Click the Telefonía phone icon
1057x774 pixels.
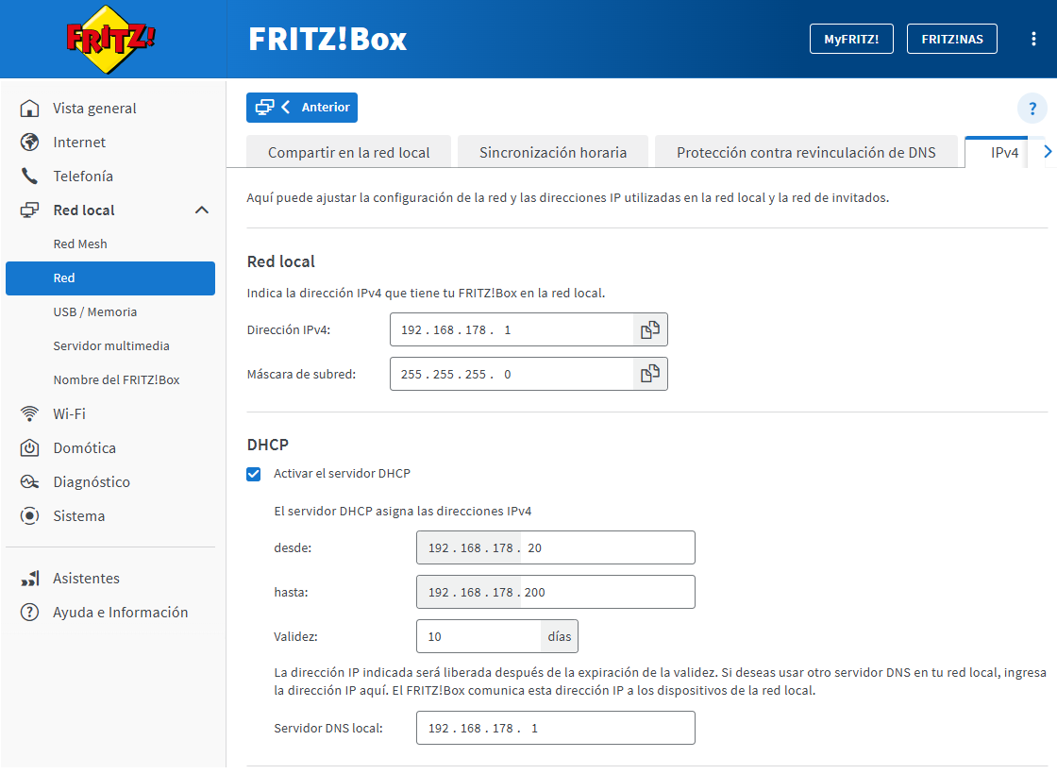click(x=29, y=176)
